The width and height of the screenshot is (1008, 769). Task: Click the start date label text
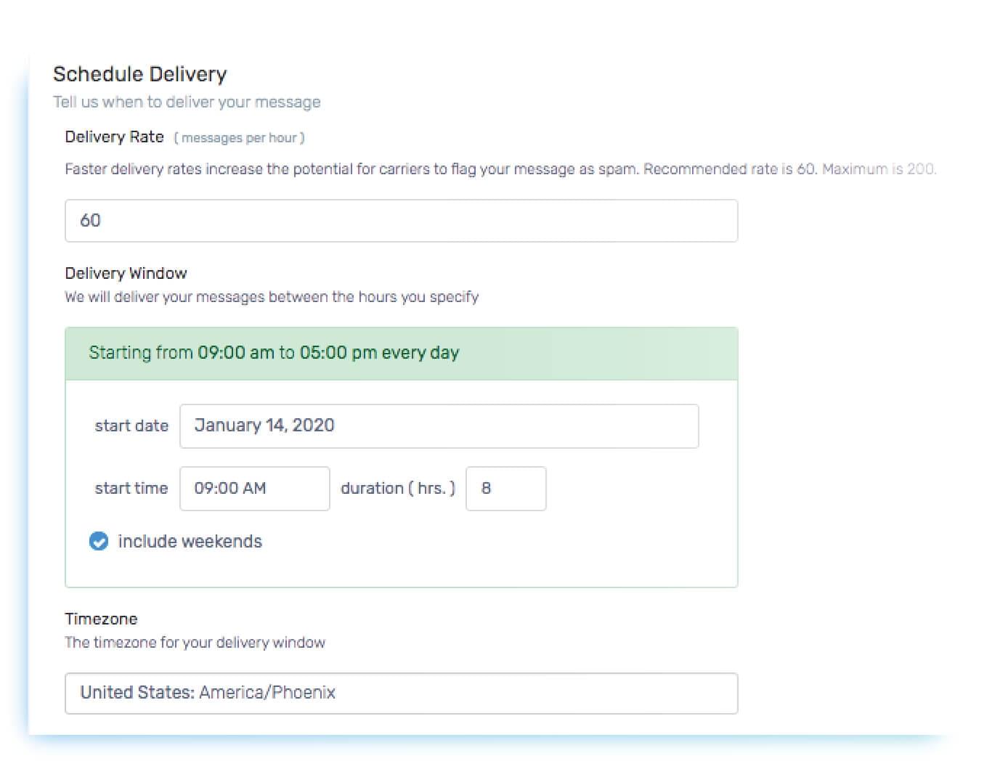[x=131, y=426]
